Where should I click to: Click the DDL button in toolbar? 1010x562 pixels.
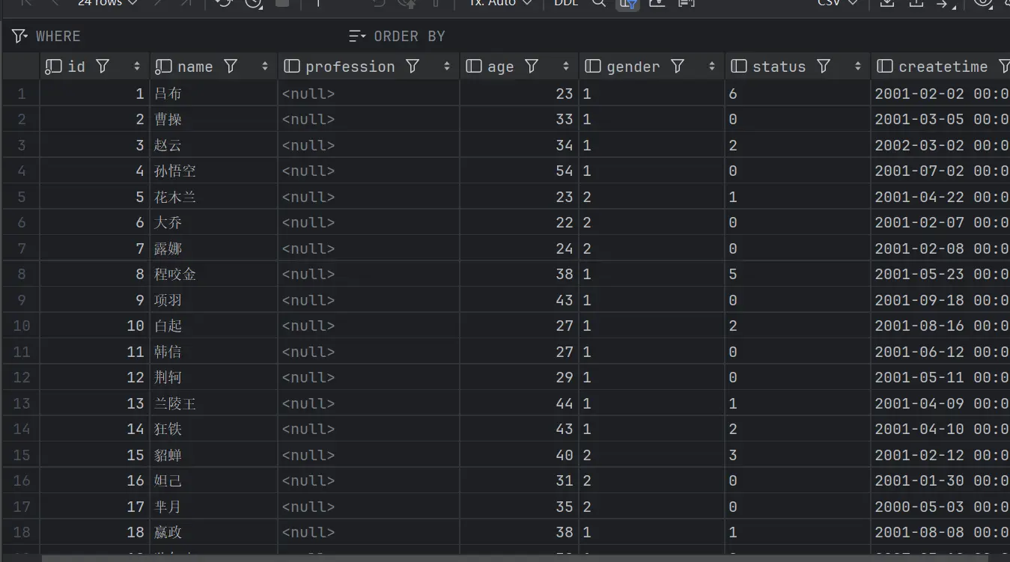(x=566, y=3)
